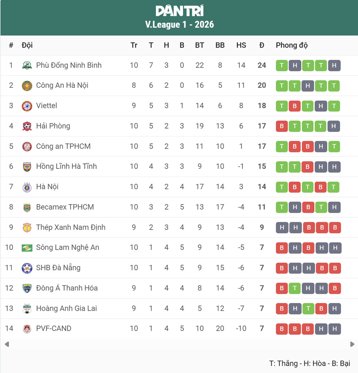Click the HS goal difference column header

click(241, 45)
